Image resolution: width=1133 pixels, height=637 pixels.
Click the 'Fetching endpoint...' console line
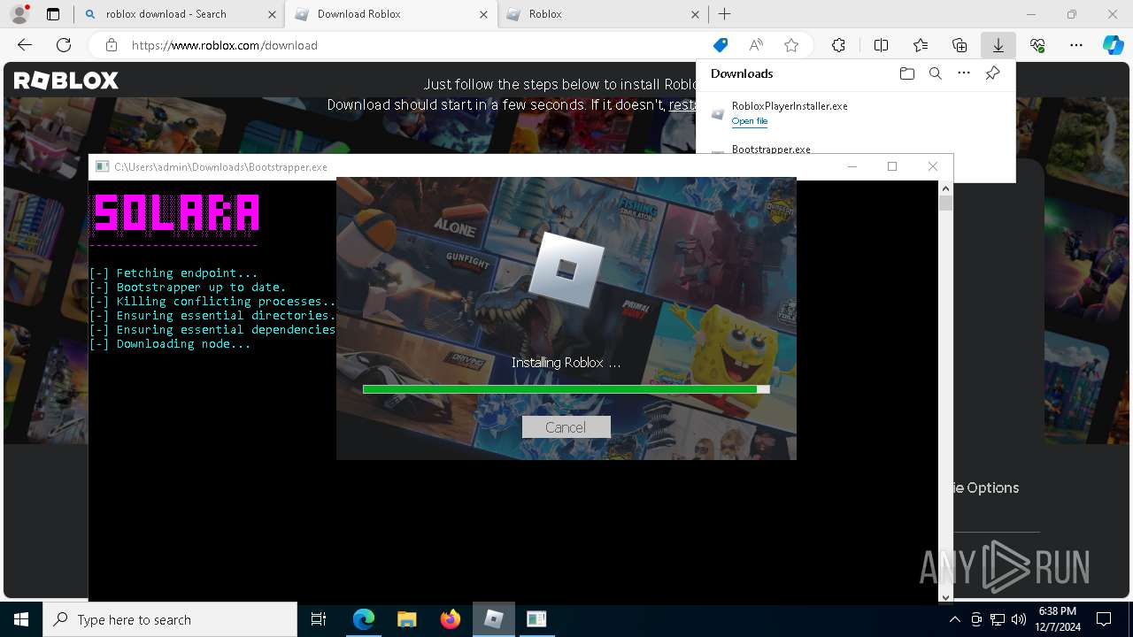pos(173,272)
